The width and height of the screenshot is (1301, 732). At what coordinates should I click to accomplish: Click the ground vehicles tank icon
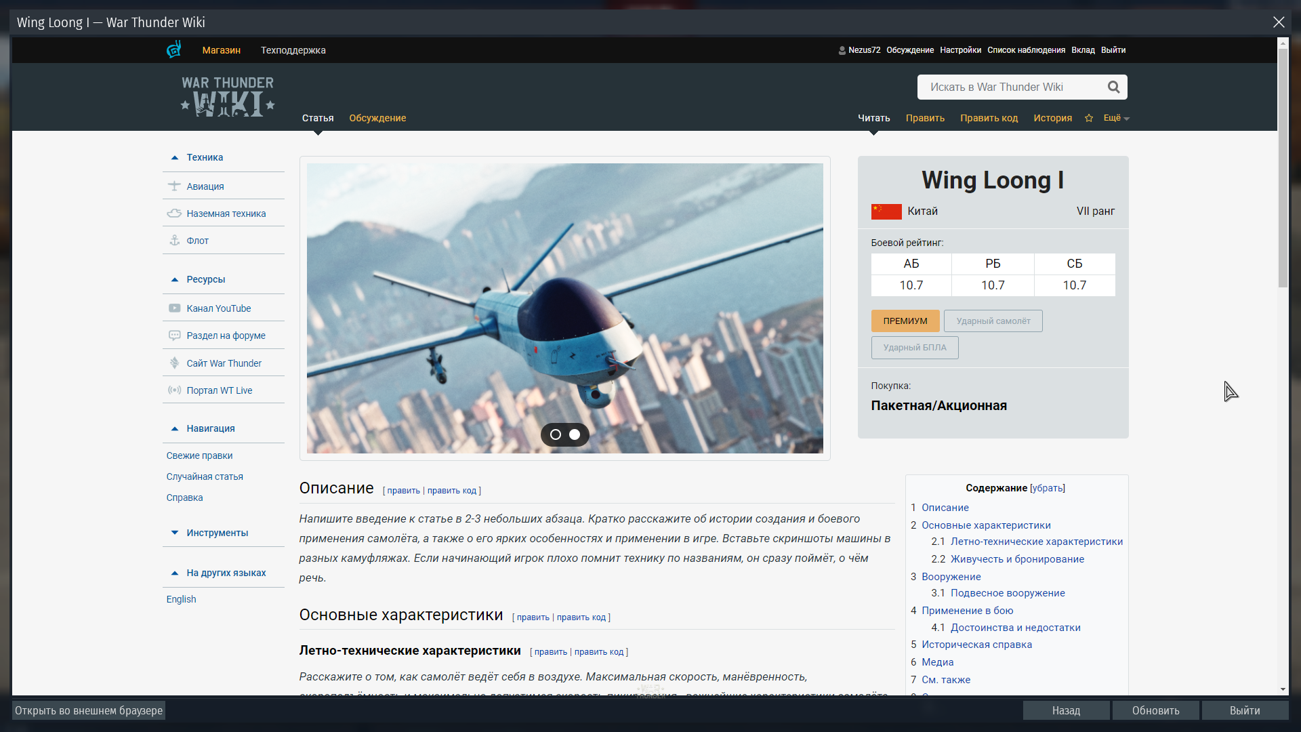(174, 213)
